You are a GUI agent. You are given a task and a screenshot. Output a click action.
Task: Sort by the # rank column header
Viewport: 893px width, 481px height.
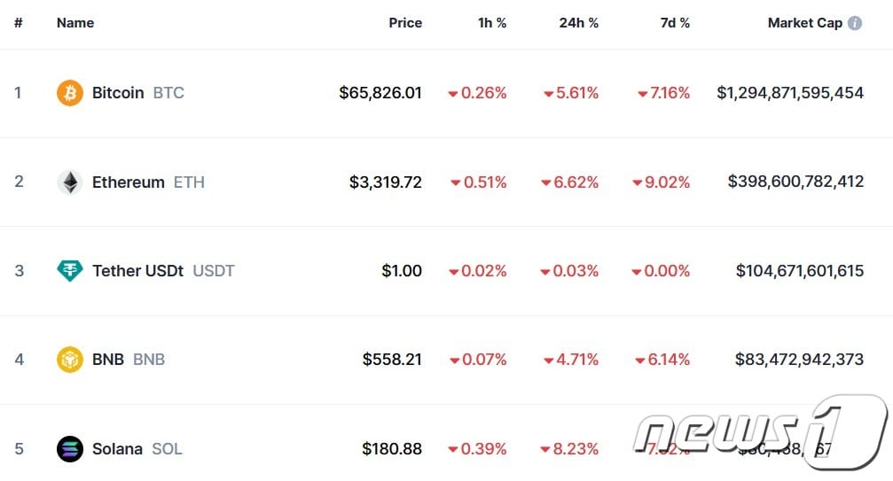[18, 23]
